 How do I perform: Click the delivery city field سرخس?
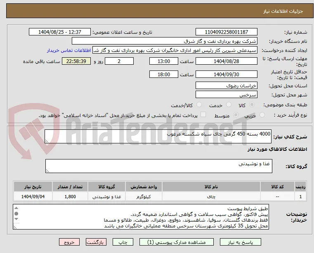tap(226, 95)
